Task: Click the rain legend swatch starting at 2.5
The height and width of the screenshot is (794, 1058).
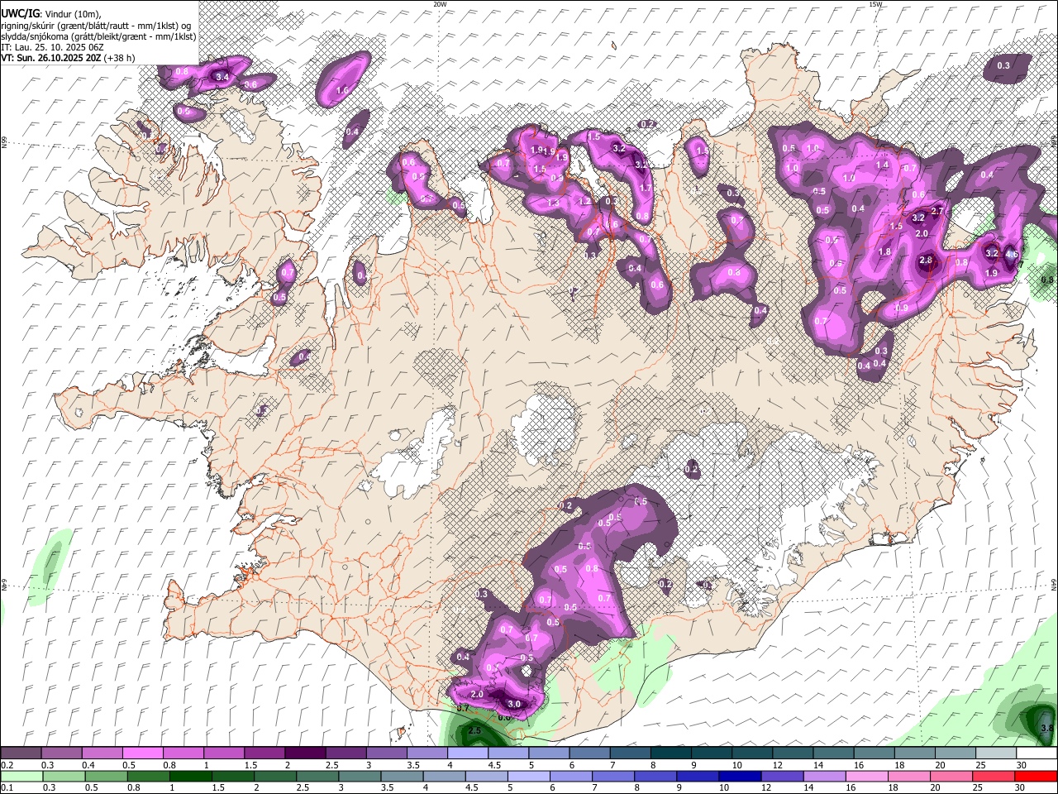Action: point(317,776)
